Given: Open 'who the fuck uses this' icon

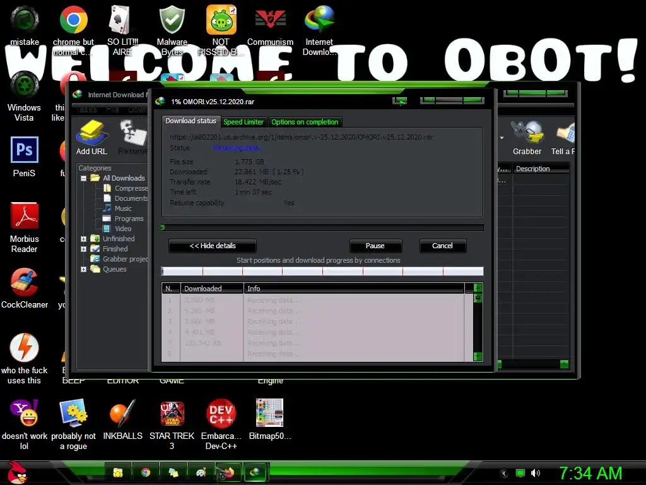Looking at the screenshot, I should tap(25, 359).
